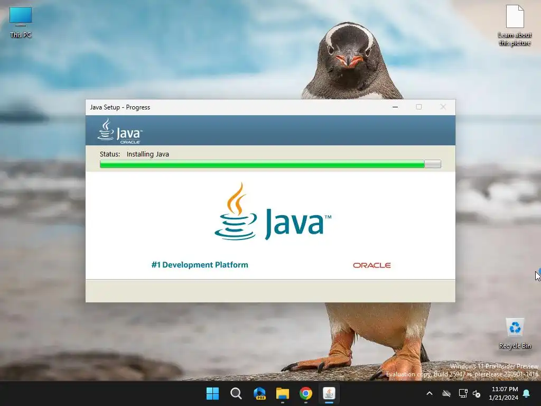
Task: Click the "Installing Java" status text
Action: [148, 154]
